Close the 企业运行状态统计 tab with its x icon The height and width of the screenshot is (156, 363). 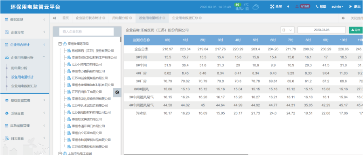click(x=104, y=18)
